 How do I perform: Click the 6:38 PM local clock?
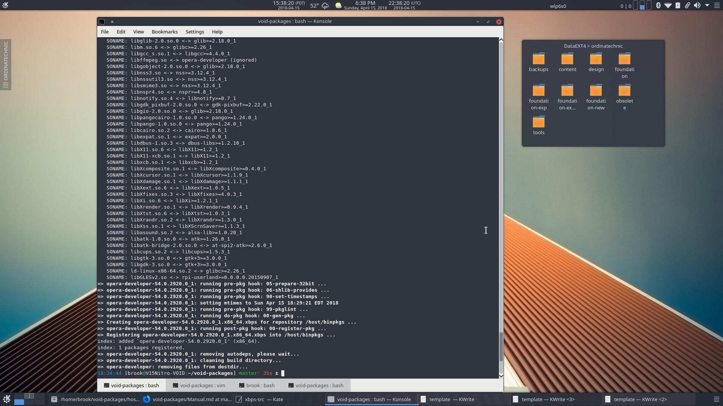(365, 5)
